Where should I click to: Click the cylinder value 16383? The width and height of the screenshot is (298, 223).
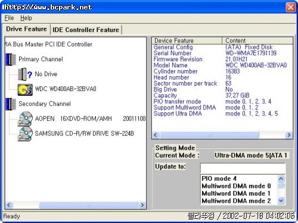pyautogui.click(x=232, y=71)
